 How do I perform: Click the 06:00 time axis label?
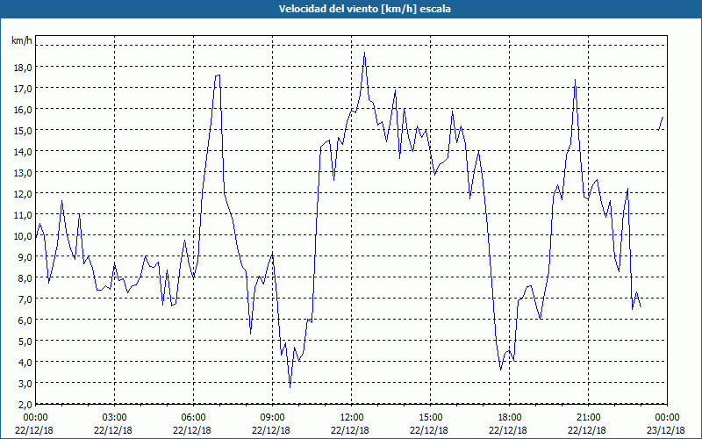(193, 418)
